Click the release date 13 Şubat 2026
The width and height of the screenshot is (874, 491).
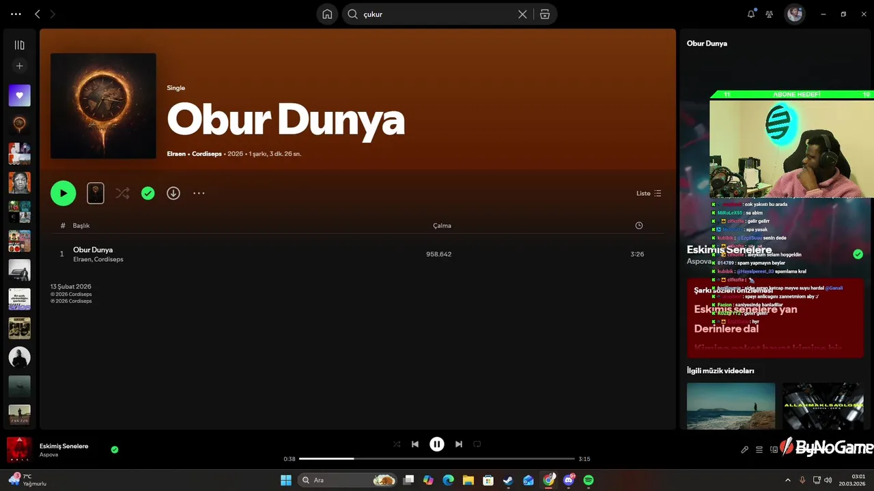(70, 286)
